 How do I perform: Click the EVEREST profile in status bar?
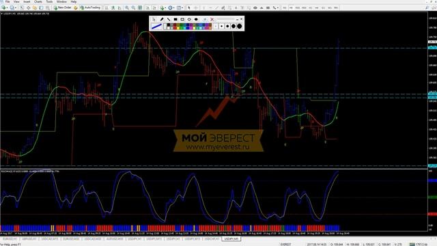(x=285, y=245)
